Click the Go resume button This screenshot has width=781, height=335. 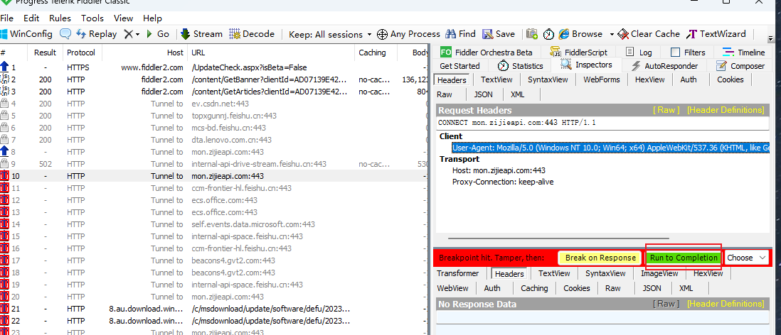157,34
